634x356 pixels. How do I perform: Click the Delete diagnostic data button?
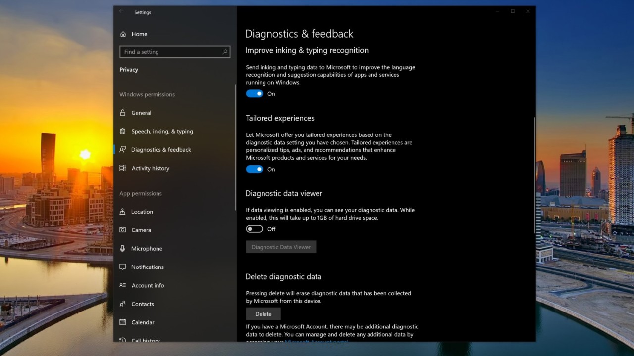click(x=264, y=314)
